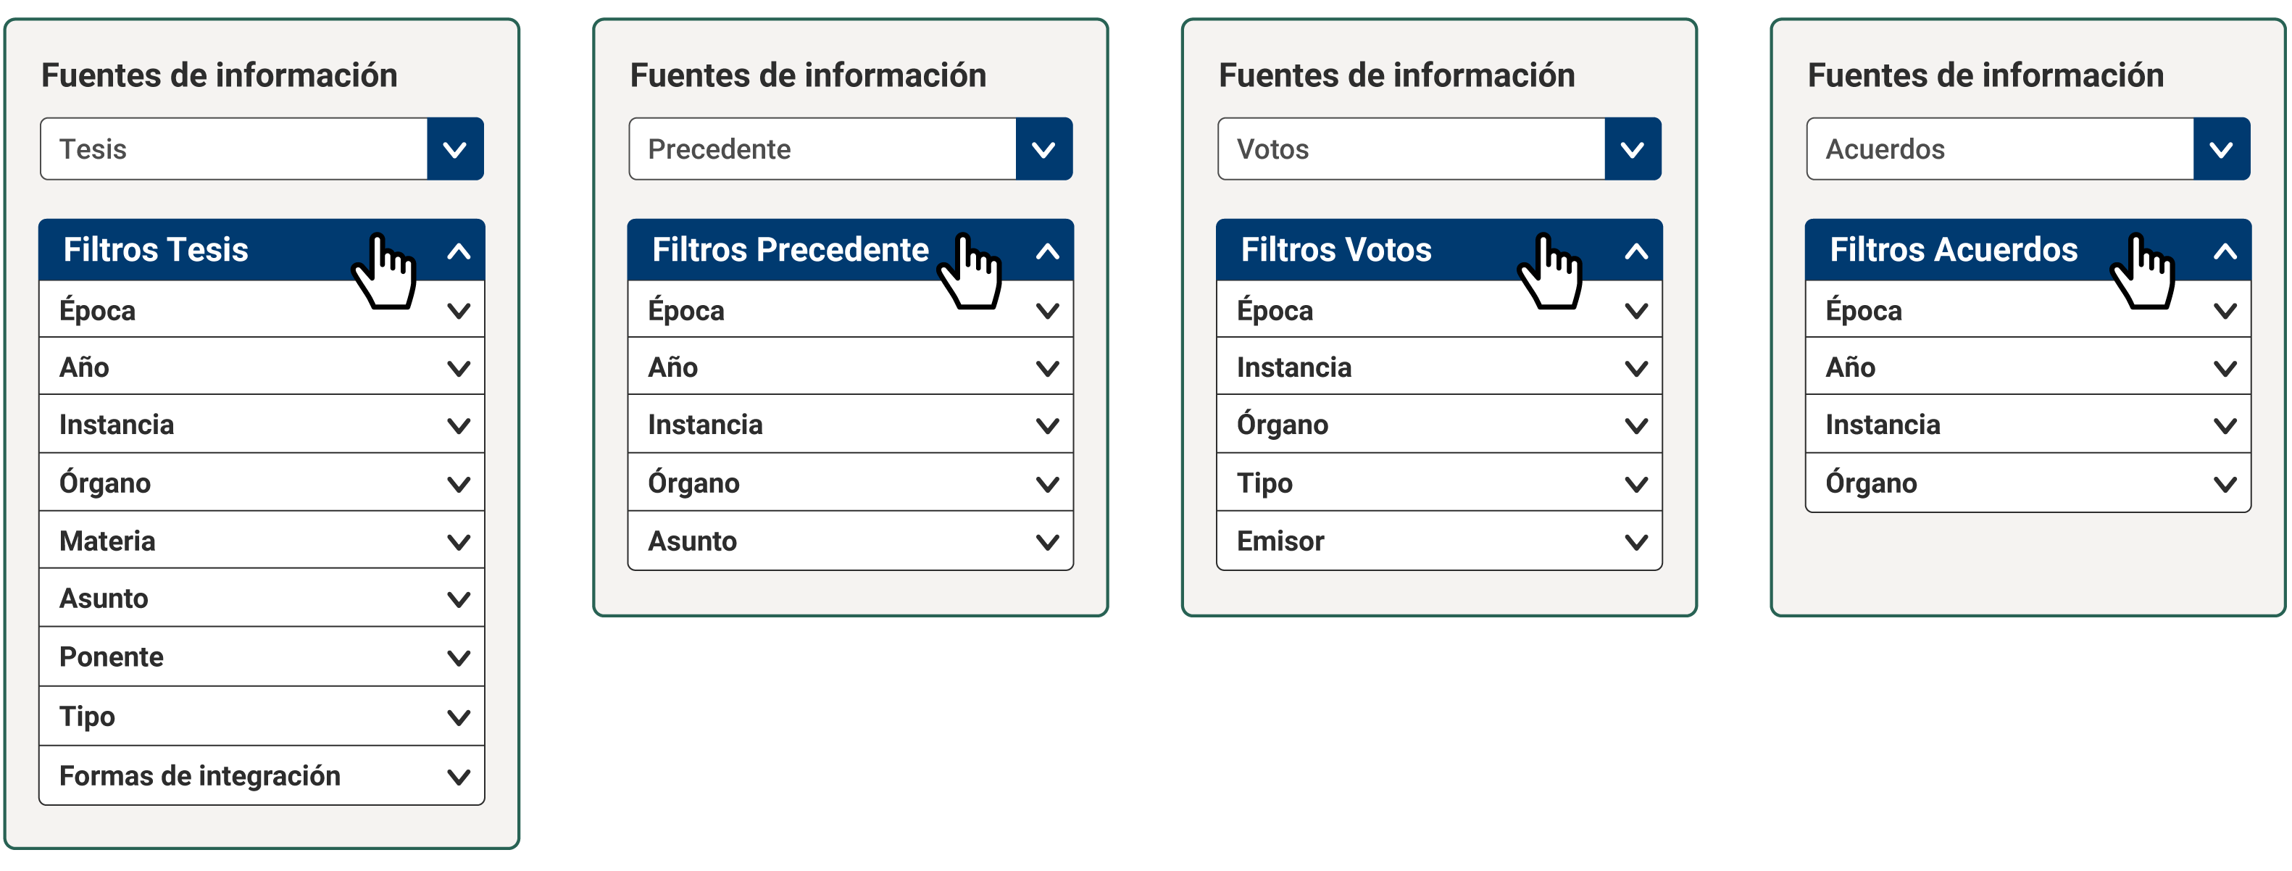This screenshot has width=2292, height=871.
Task: Open the Votos source dropdown arrow
Action: click(x=1633, y=149)
